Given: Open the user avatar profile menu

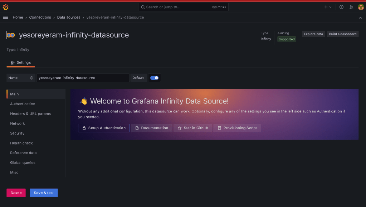Looking at the screenshot, I should tap(361, 7).
